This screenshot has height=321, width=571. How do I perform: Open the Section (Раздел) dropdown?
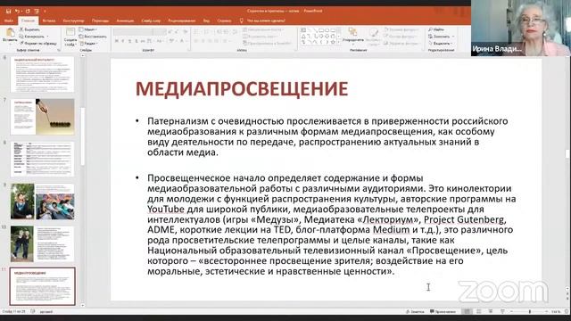(88, 44)
